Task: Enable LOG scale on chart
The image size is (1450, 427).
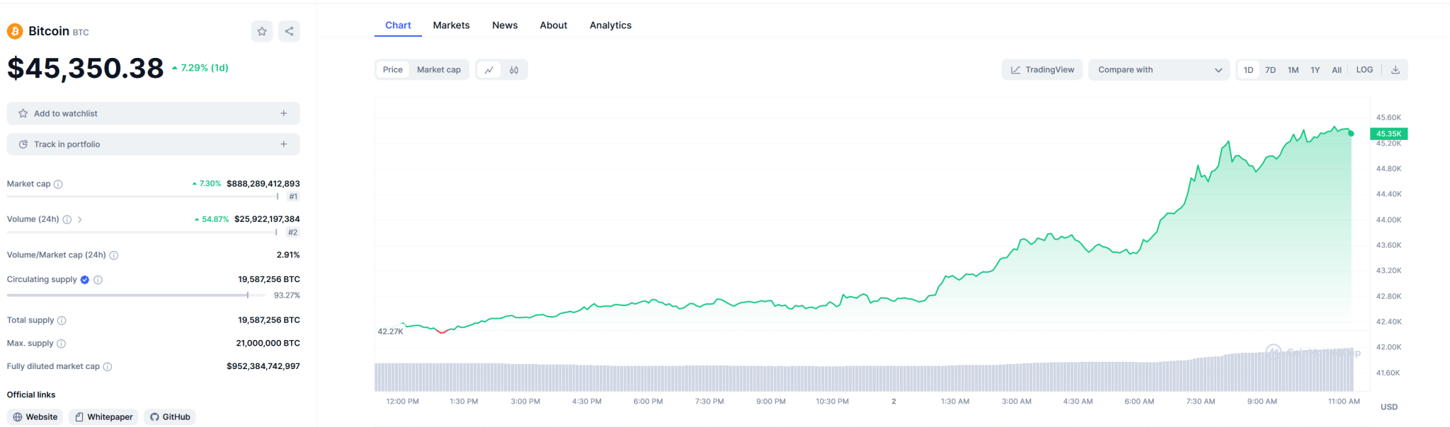Action: (x=1364, y=70)
